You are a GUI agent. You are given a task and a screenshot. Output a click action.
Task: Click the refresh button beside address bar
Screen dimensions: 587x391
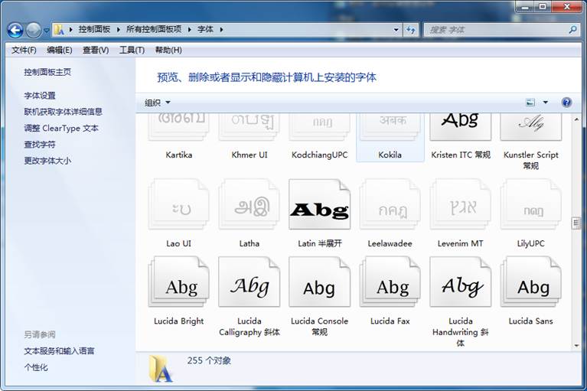pyautogui.click(x=411, y=30)
